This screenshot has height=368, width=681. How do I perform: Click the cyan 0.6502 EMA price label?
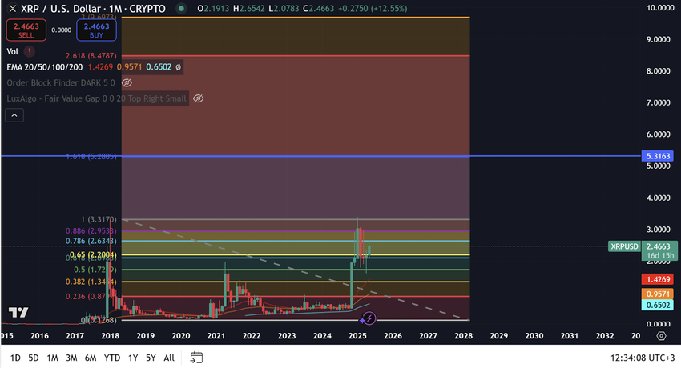(x=658, y=305)
